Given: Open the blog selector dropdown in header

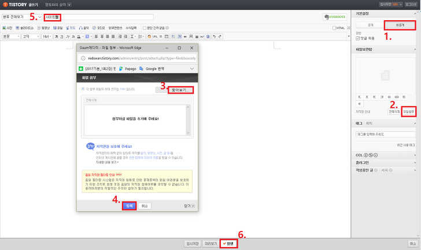Looking at the screenshot, I should click(69, 5).
